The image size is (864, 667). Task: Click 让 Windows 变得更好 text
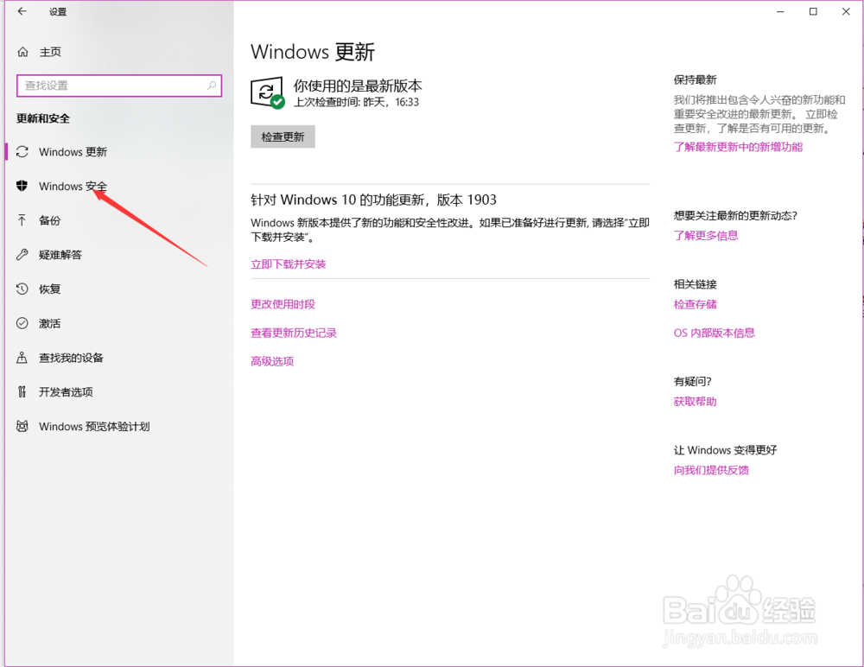pos(725,450)
